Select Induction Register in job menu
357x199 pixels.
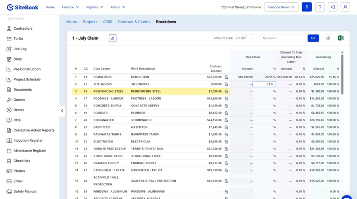[x=28, y=140]
